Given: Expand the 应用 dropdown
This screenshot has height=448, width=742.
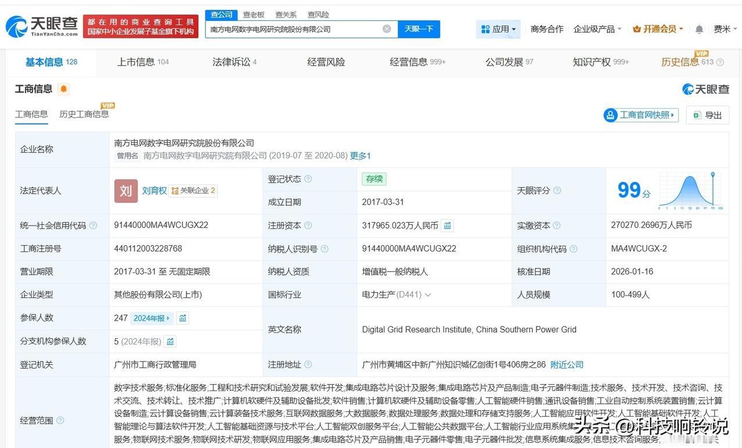Looking at the screenshot, I should coord(498,29).
